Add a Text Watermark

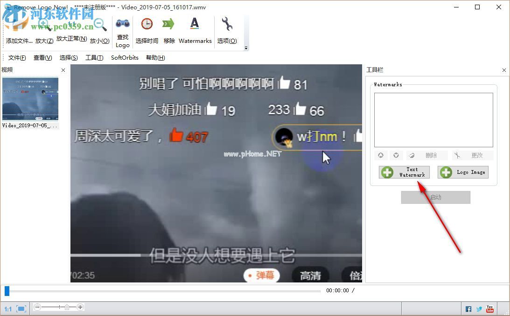pos(404,172)
